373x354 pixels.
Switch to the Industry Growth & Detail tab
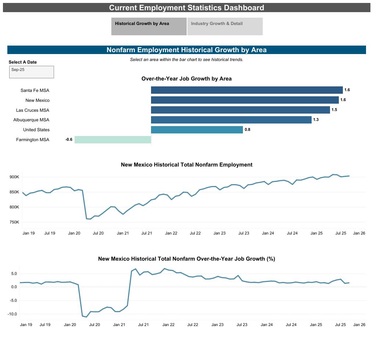225,26
